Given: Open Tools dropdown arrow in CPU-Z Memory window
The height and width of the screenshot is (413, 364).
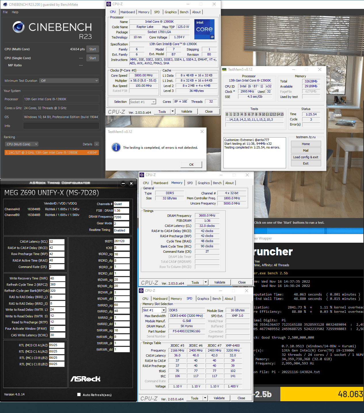Looking at the screenshot, I should [x=206, y=282].
